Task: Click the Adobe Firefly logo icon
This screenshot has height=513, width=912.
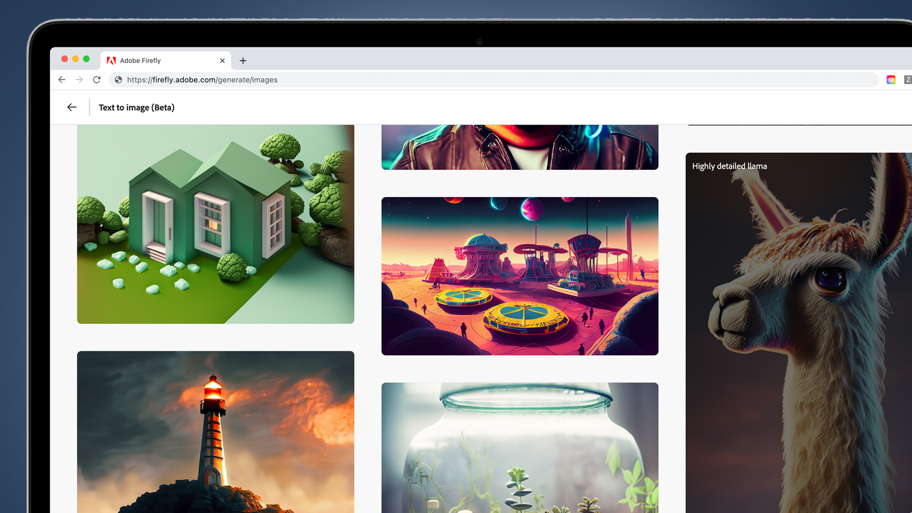Action: point(112,60)
